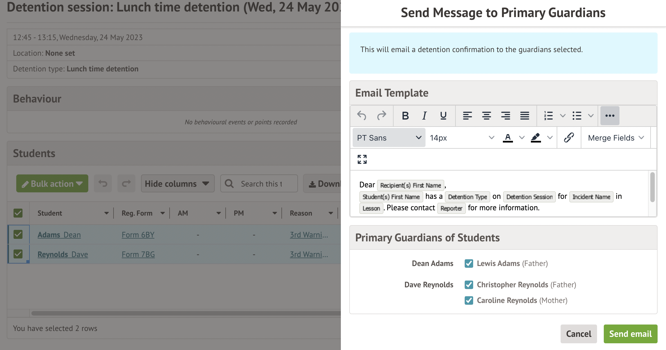Click the Send email button

coord(630,334)
